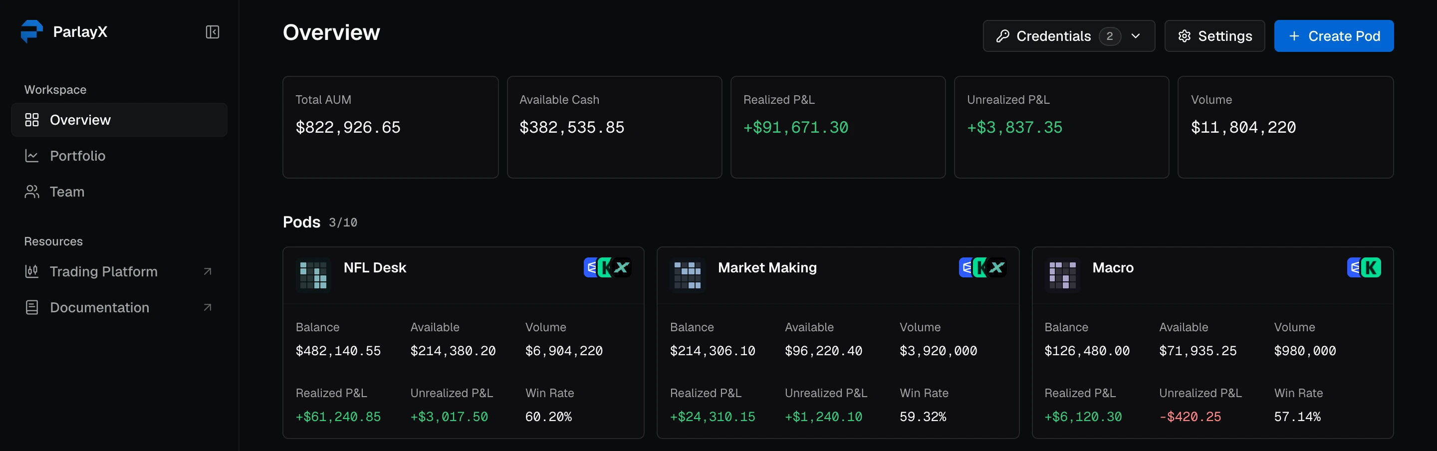Open the Team page

(119, 192)
